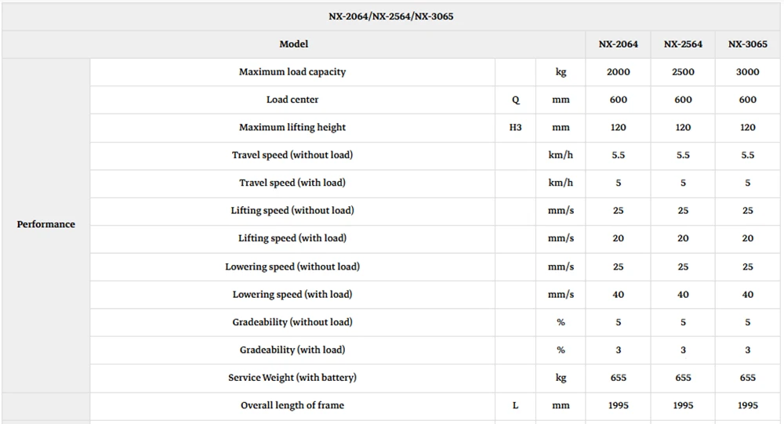This screenshot has height=424, width=784.
Task: Select the Load center row label
Action: coord(292,100)
